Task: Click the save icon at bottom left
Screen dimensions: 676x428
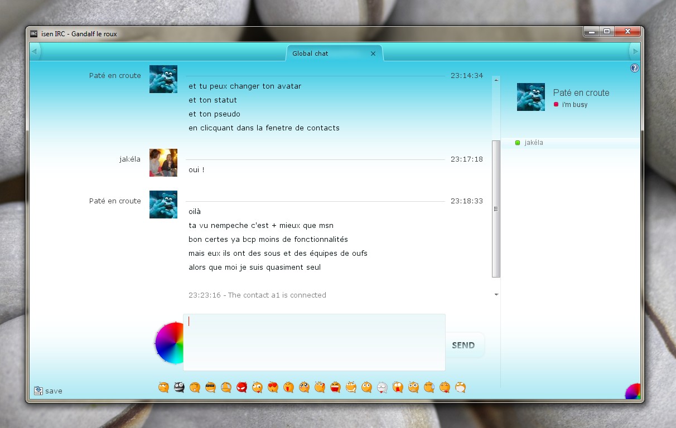Action: coord(38,391)
